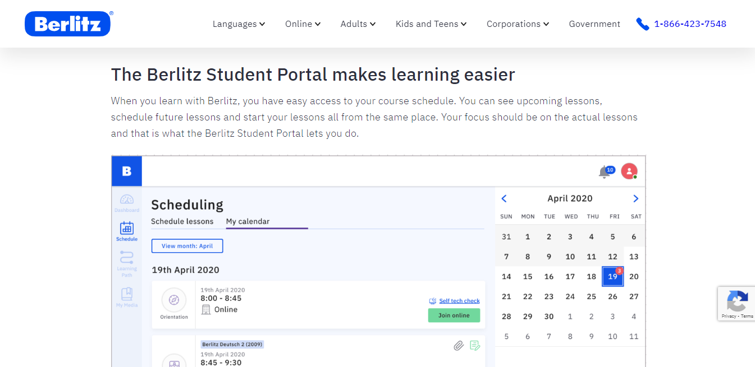Select April 19 on the calendar

click(612, 276)
